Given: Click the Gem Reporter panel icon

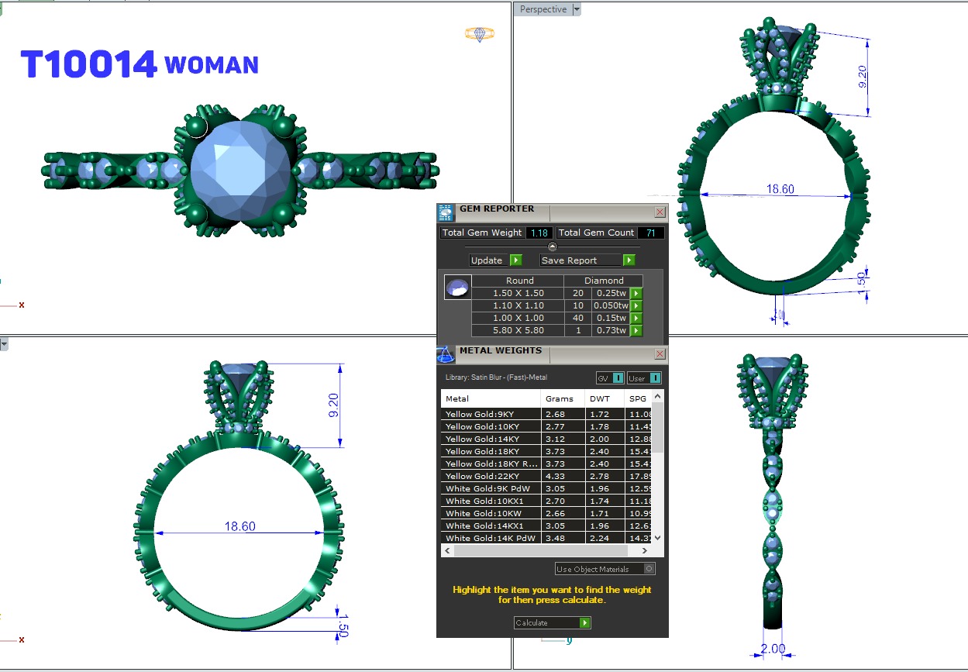Looking at the screenshot, I should point(446,213).
